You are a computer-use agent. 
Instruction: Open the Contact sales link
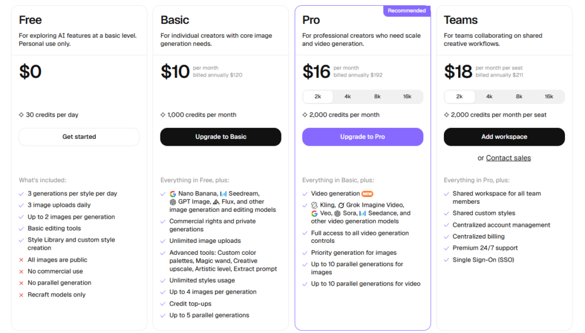(x=508, y=158)
